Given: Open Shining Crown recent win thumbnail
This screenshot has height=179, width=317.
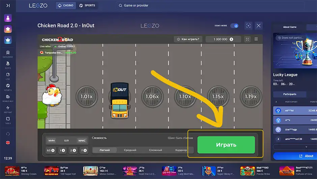Looking at the screenshot, I should (12, 171).
